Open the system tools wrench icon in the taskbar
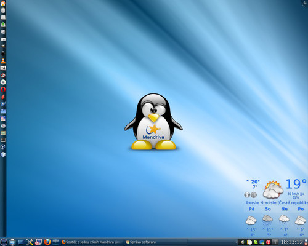308x246 pixels. coord(30,242)
